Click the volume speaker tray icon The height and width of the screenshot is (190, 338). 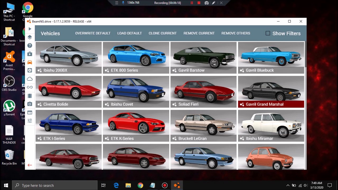click(305, 185)
